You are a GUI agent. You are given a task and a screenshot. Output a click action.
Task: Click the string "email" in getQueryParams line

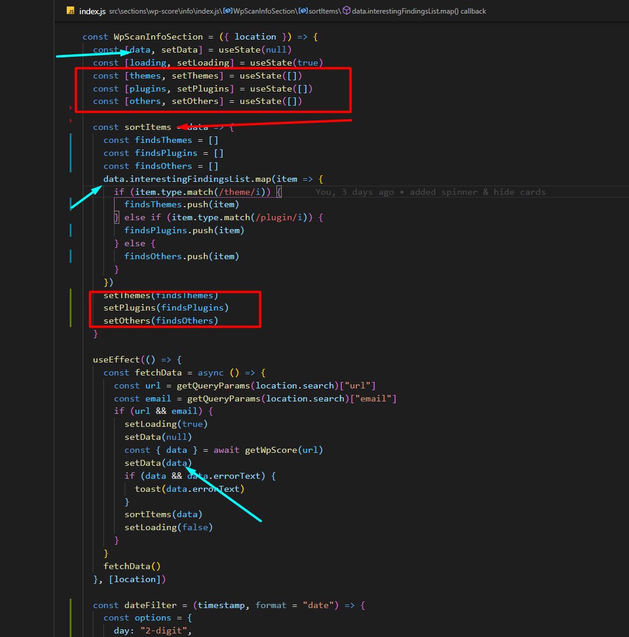(373, 399)
